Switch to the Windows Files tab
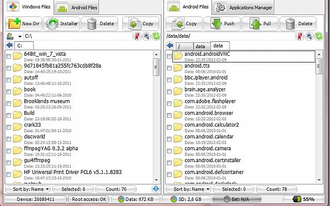Image resolution: width=330 pixels, height=206 pixels. (29, 7)
